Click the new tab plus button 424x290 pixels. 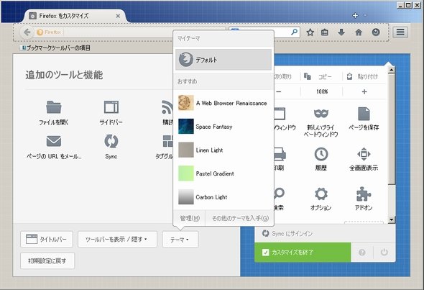coord(355,15)
